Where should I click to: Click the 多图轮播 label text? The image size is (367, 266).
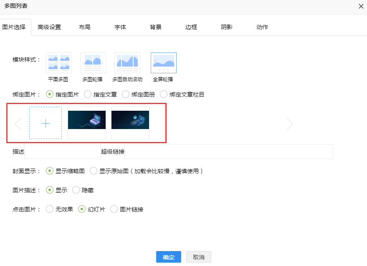point(92,80)
